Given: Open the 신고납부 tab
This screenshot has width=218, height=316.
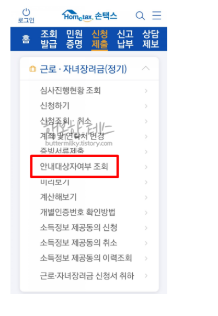Looking at the screenshot, I should coord(125,39).
